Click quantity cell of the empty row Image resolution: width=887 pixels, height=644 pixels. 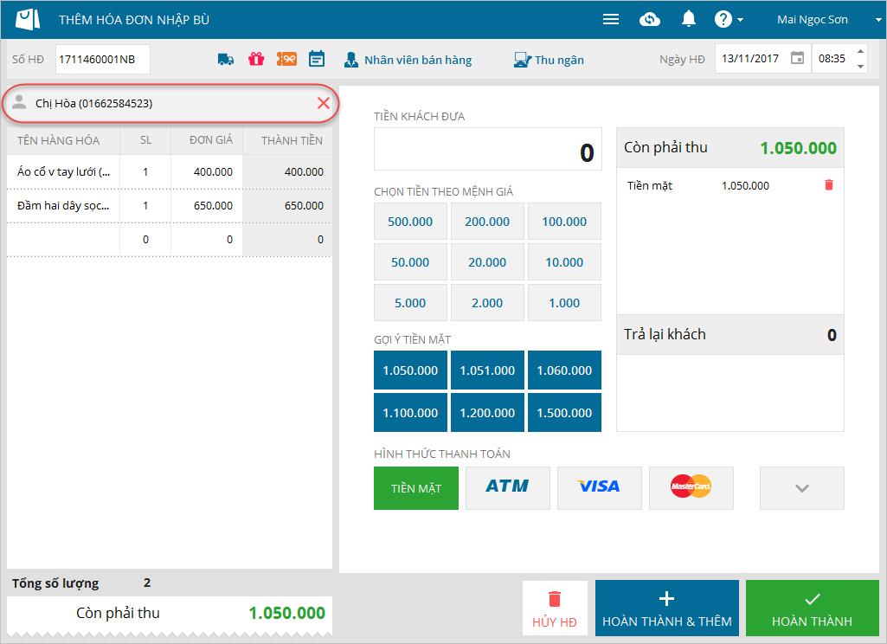[145, 240]
